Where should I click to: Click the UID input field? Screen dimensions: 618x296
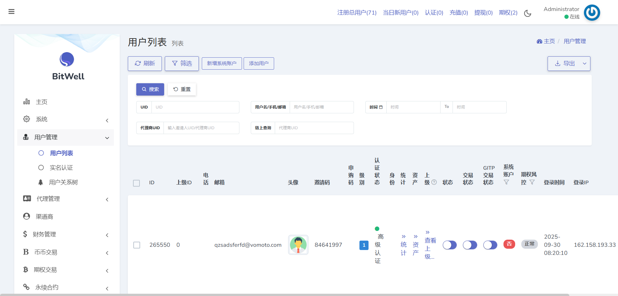pyautogui.click(x=195, y=107)
